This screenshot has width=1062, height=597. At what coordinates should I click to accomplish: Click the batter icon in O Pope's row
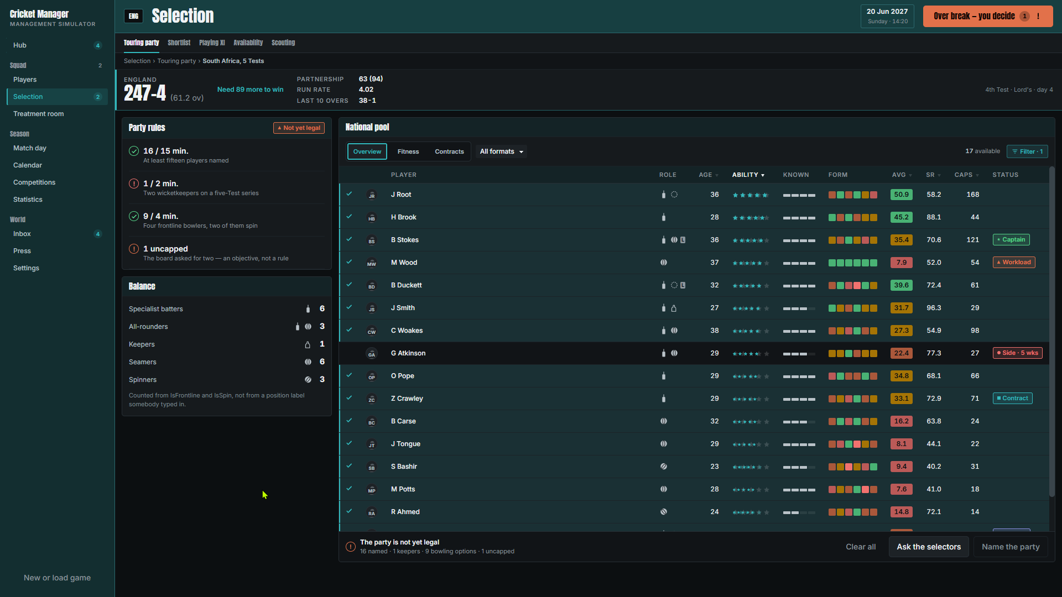pyautogui.click(x=664, y=376)
